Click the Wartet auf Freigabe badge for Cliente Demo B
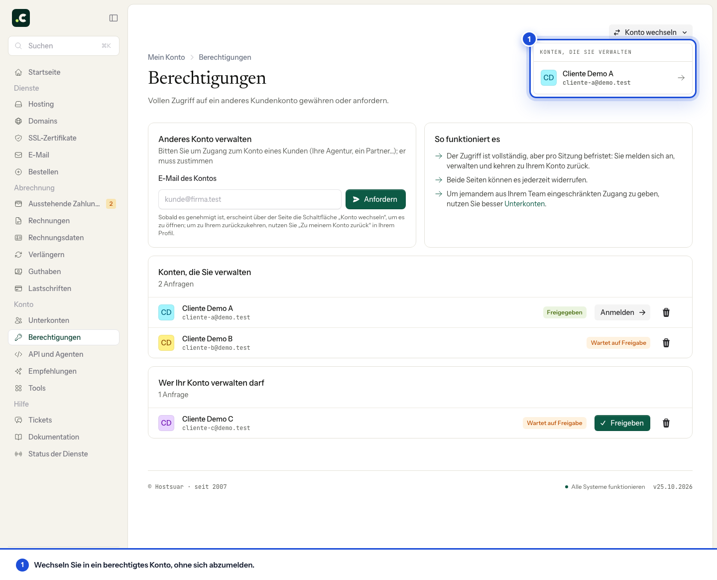Viewport: 717px width, 580px height. 618,343
